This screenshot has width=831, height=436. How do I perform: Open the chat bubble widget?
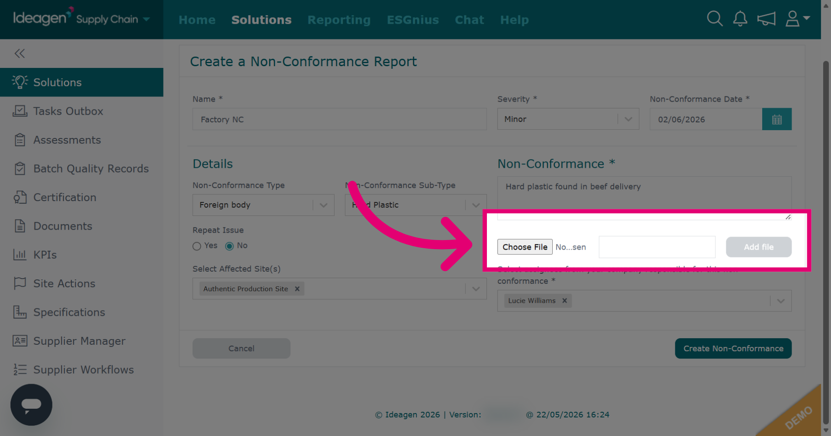click(31, 405)
